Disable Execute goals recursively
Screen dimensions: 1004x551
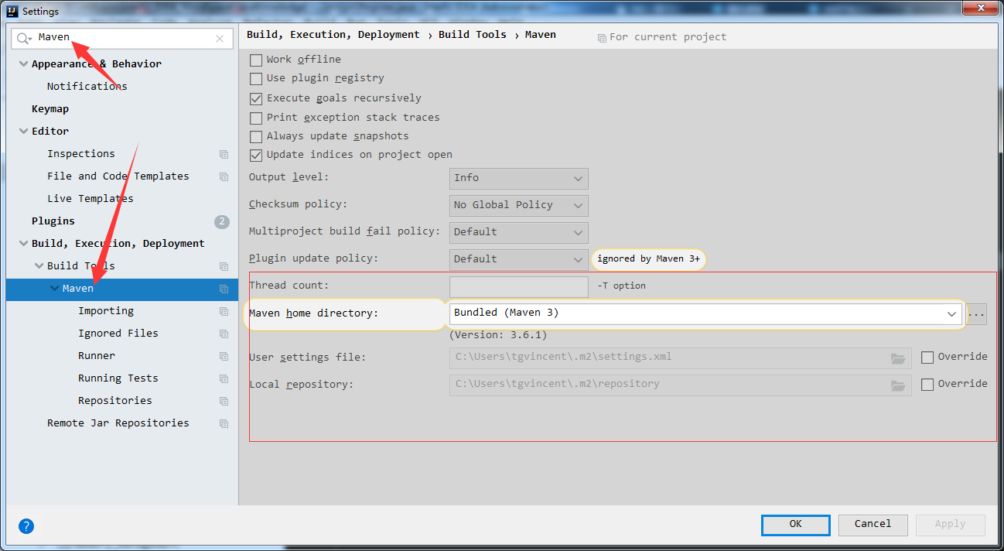[256, 98]
